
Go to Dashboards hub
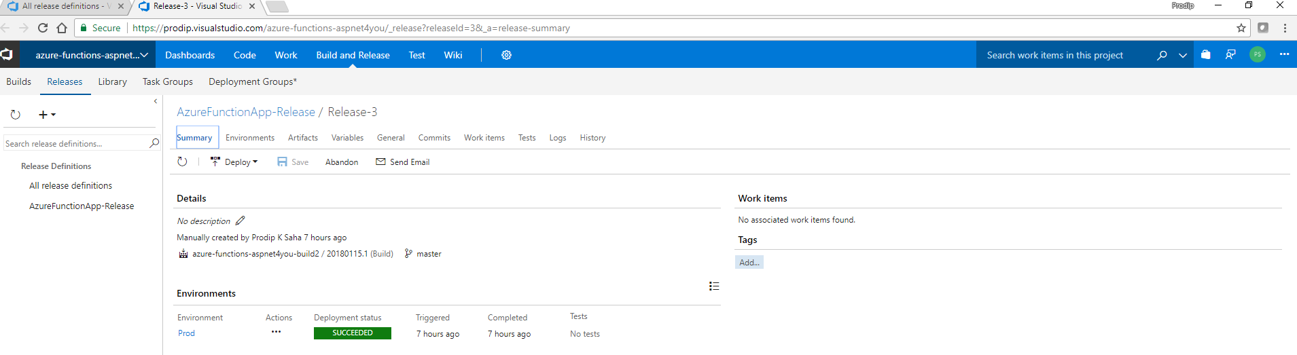coord(190,55)
